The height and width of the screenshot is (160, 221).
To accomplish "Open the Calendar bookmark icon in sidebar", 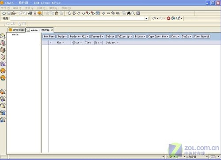I will pyautogui.click(x=3, y=43).
